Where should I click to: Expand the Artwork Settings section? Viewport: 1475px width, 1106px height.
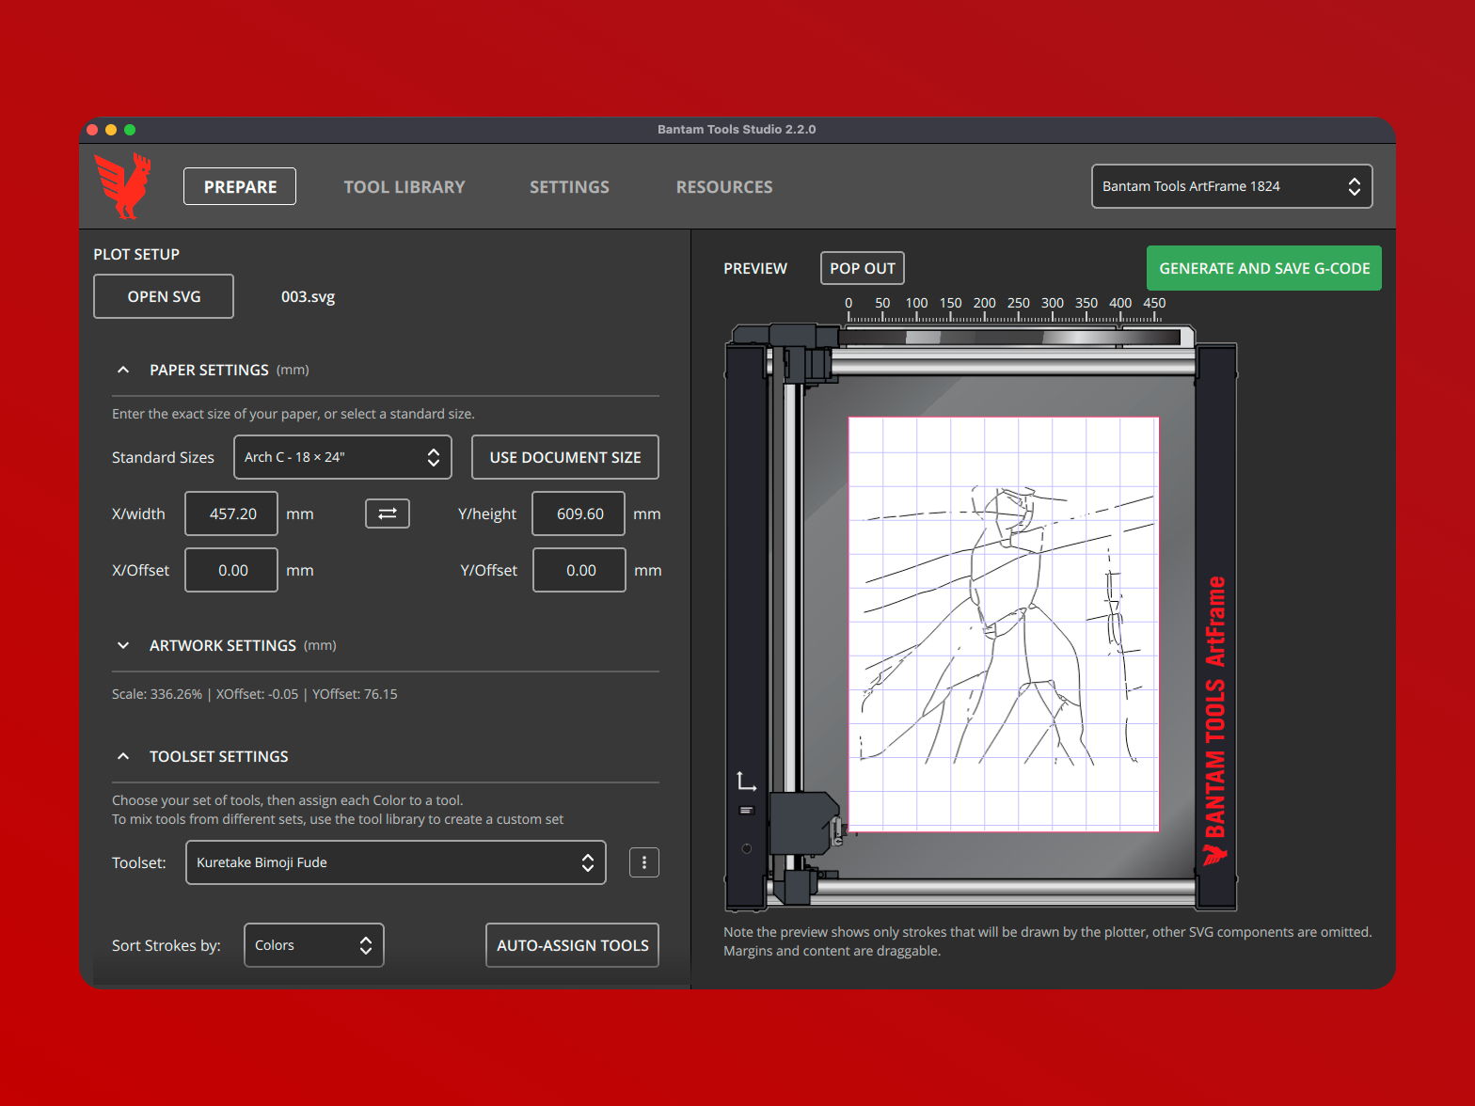[123, 645]
